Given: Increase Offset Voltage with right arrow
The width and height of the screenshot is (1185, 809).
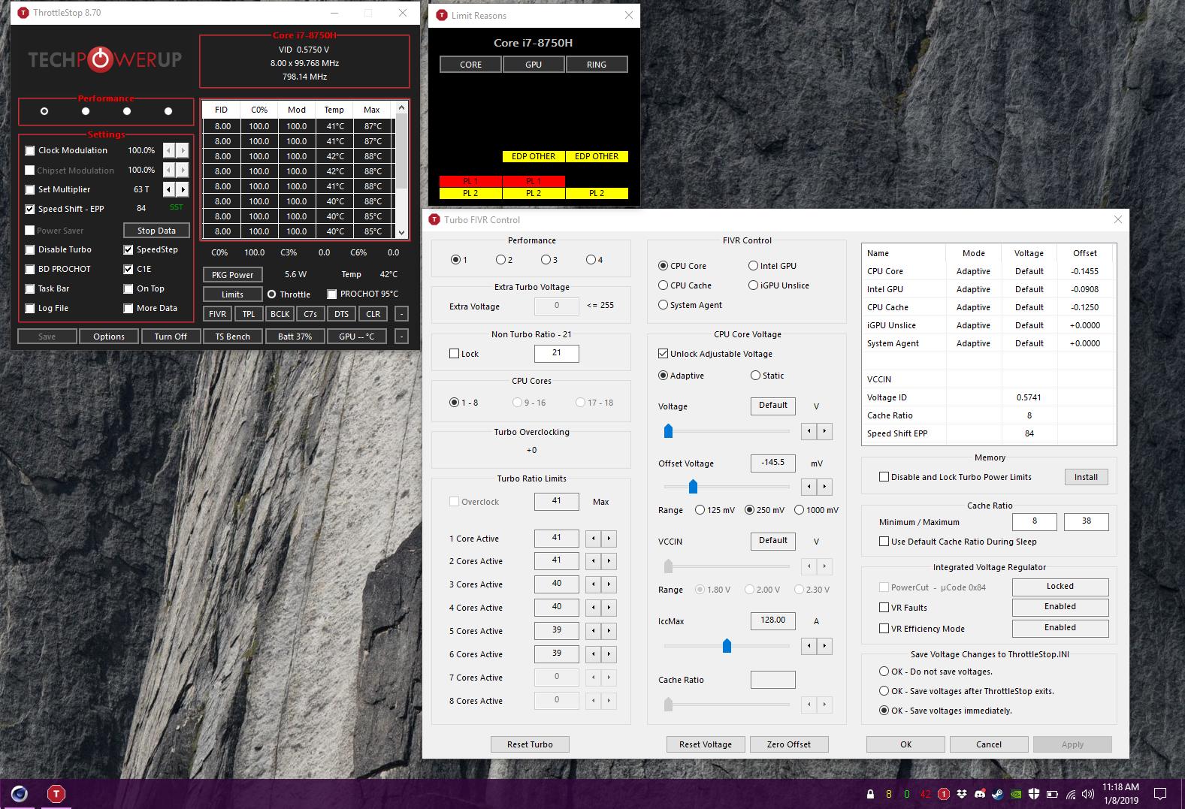Looking at the screenshot, I should [824, 487].
